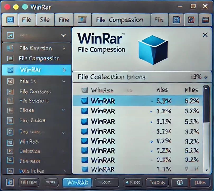Click the first icon in the bottom bar
The height and width of the screenshot is (191, 214).
coord(10,182)
